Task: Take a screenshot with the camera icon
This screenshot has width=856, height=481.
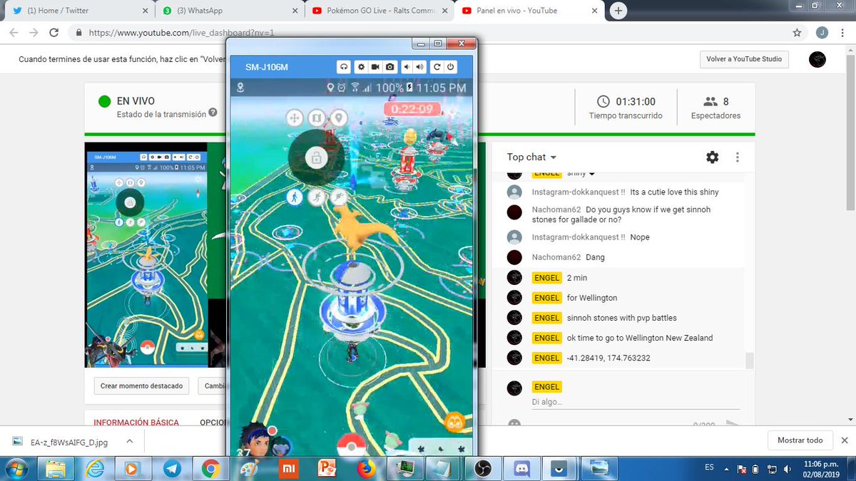Action: click(390, 67)
